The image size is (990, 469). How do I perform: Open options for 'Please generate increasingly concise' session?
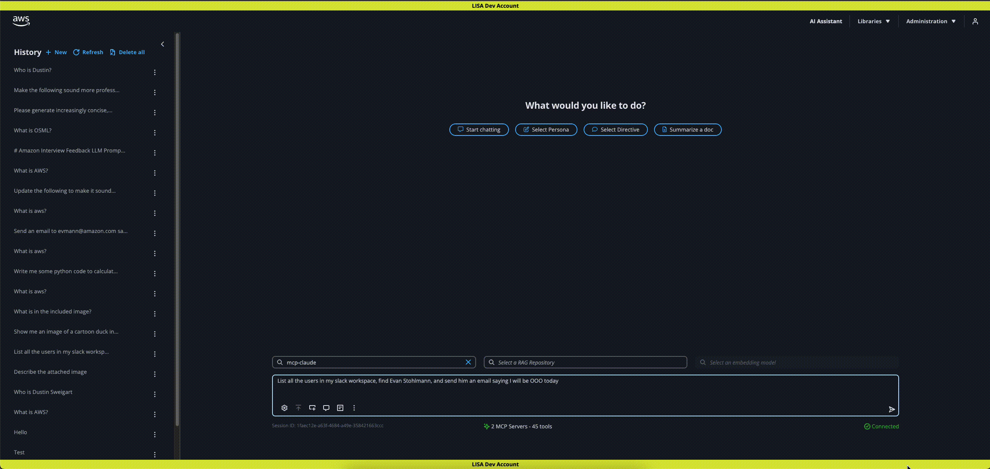[155, 113]
